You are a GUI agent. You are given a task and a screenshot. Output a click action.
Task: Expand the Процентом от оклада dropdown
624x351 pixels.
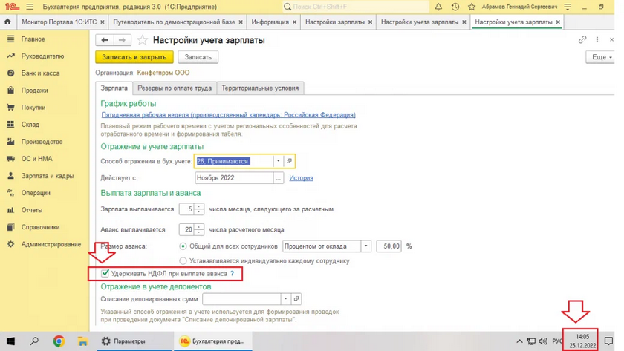click(365, 246)
